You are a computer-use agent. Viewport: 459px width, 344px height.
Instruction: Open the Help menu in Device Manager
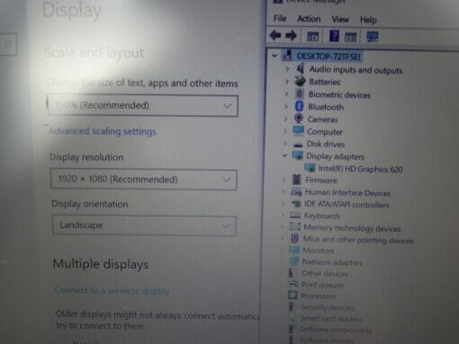click(368, 20)
